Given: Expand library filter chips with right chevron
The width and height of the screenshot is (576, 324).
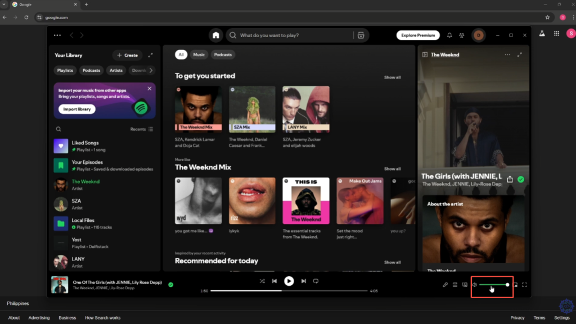Looking at the screenshot, I should (151, 70).
